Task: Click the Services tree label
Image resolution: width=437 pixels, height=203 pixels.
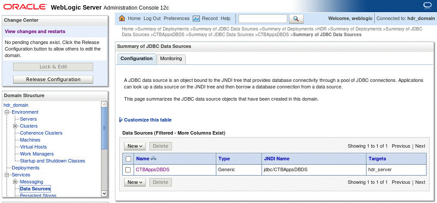Action: pos(21,175)
